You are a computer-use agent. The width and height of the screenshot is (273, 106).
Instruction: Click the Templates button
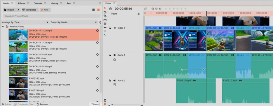click(29, 10)
